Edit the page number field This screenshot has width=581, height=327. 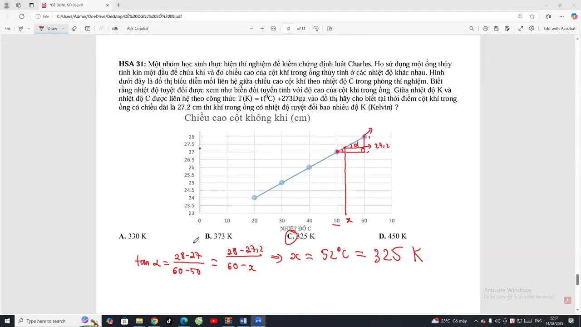(x=288, y=28)
